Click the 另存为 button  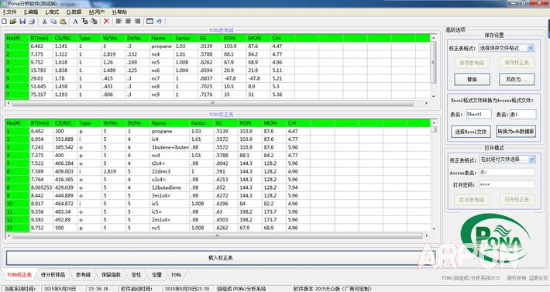click(x=517, y=79)
